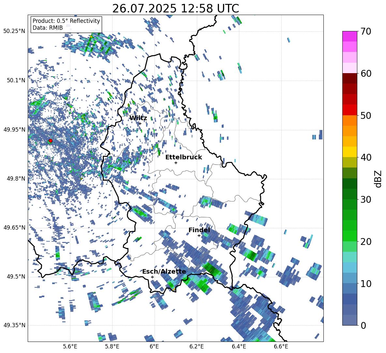Click the Data: RMIB text

click(x=48, y=28)
